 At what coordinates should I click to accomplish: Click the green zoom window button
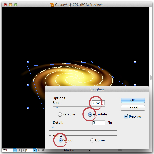pos(16,5)
